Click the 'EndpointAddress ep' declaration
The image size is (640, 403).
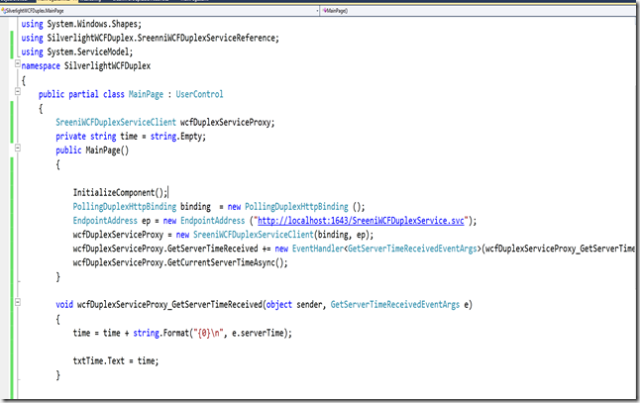click(x=111, y=221)
